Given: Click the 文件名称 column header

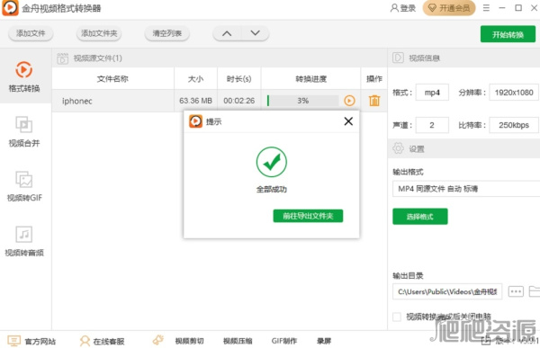Looking at the screenshot, I should 112,79.
